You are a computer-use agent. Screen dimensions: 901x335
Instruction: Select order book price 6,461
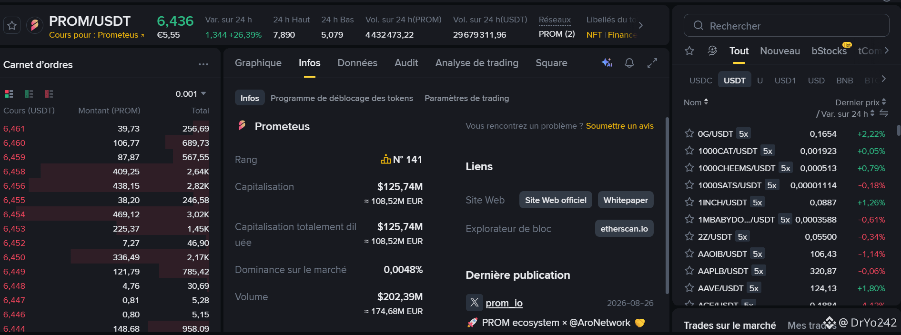click(x=14, y=129)
